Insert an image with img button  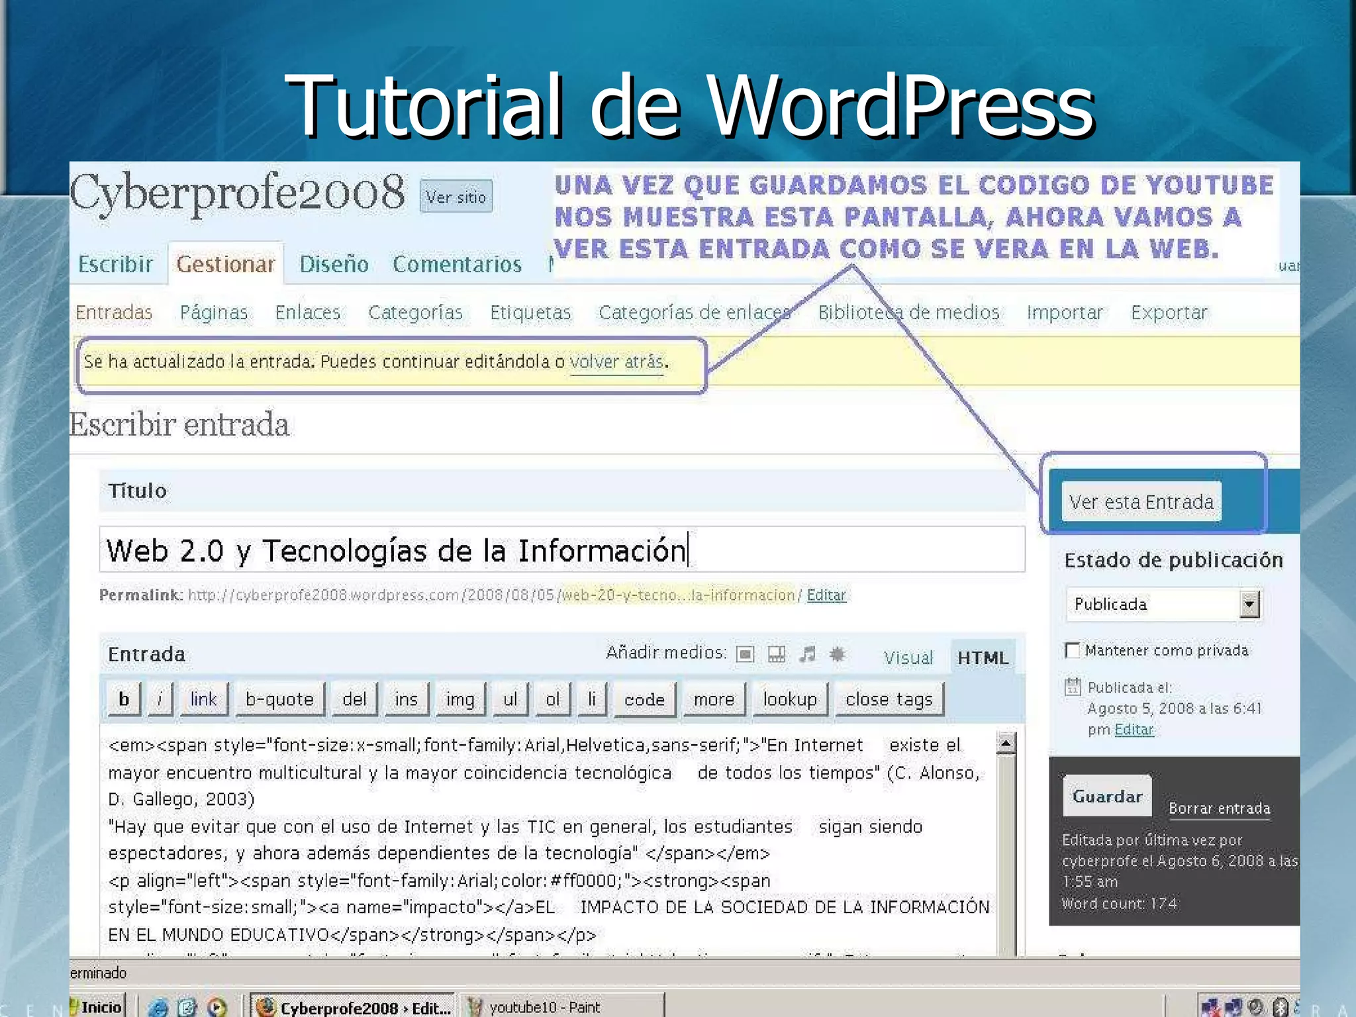point(460,699)
